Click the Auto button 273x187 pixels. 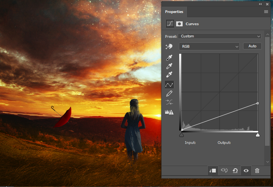coord(252,46)
